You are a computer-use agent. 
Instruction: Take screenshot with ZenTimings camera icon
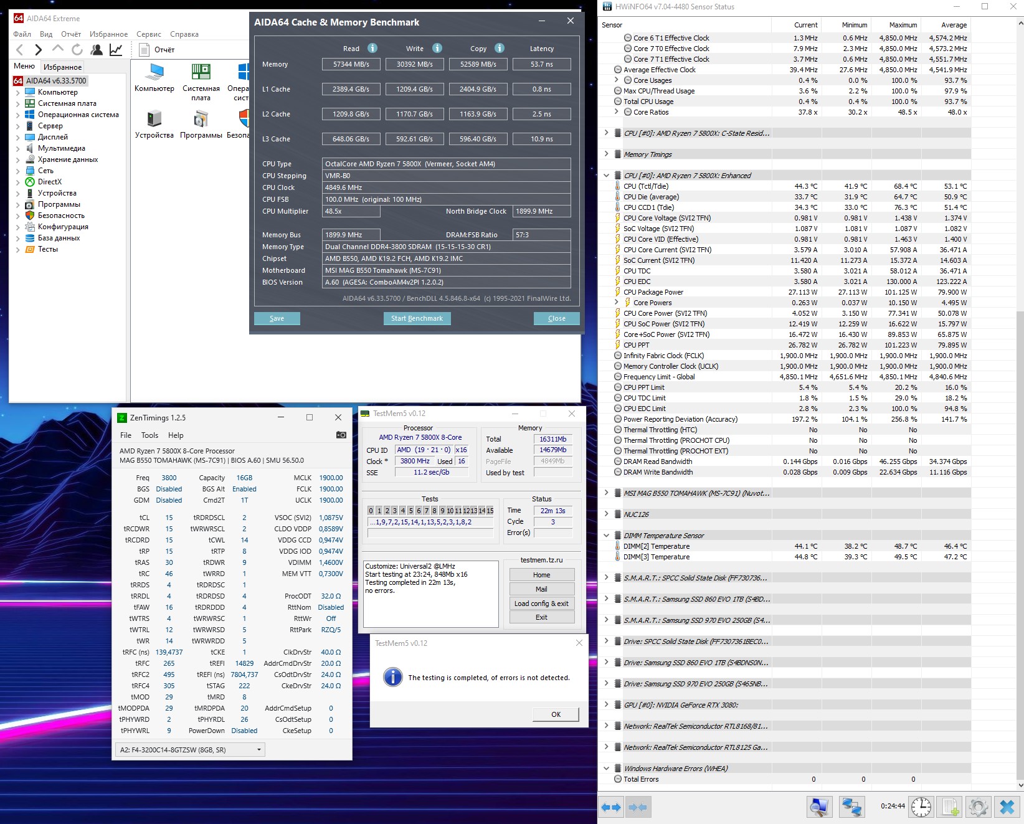341,435
